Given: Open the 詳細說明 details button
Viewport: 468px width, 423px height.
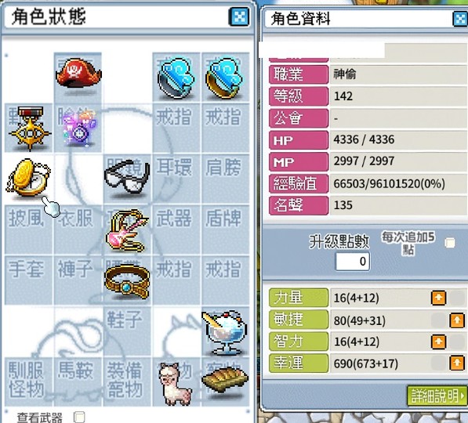Looking at the screenshot, I should pos(437,396).
